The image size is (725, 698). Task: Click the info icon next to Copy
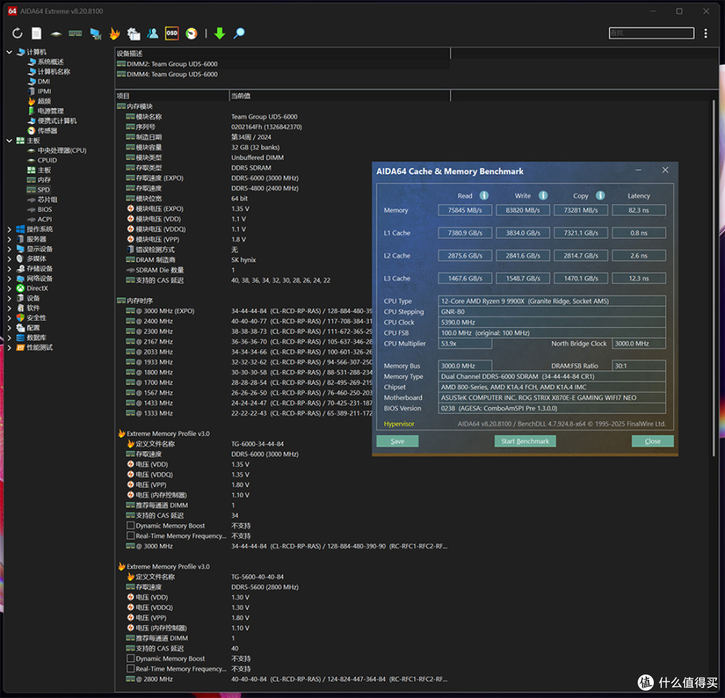600,195
